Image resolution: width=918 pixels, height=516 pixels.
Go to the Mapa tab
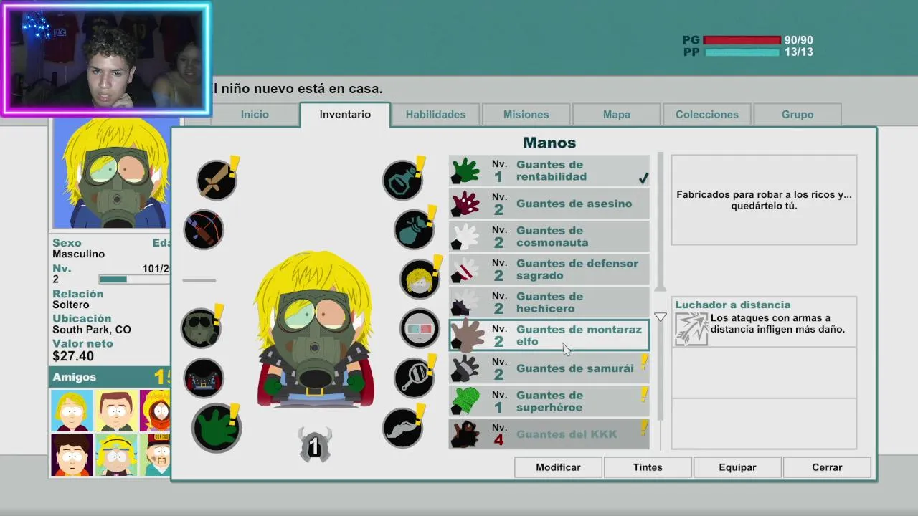tap(617, 115)
